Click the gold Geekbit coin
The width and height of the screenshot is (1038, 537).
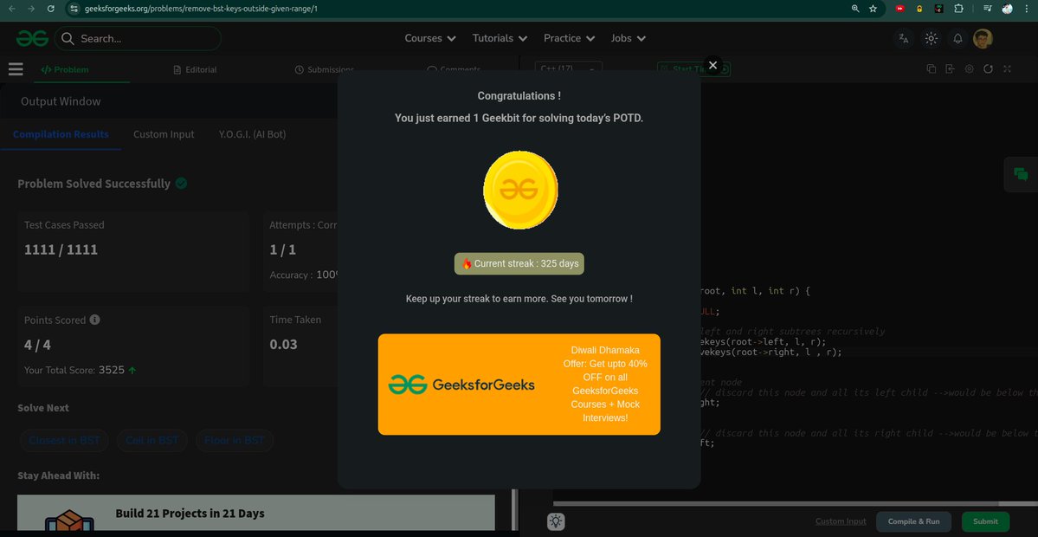click(x=520, y=190)
